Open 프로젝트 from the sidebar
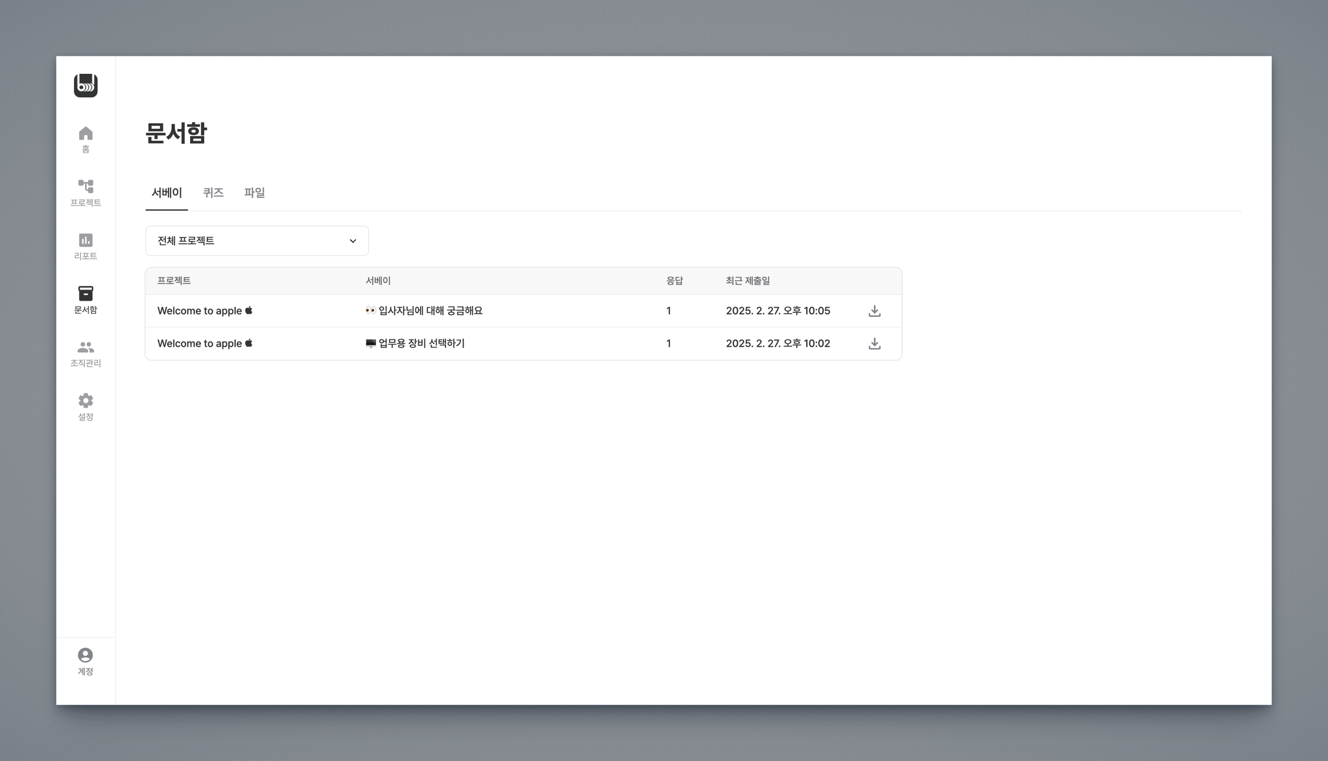The height and width of the screenshot is (761, 1328). click(x=86, y=193)
